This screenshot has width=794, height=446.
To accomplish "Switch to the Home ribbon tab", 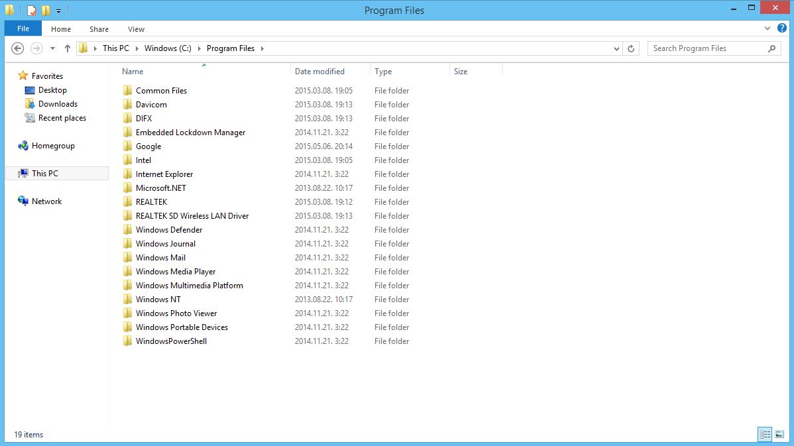I will click(61, 29).
